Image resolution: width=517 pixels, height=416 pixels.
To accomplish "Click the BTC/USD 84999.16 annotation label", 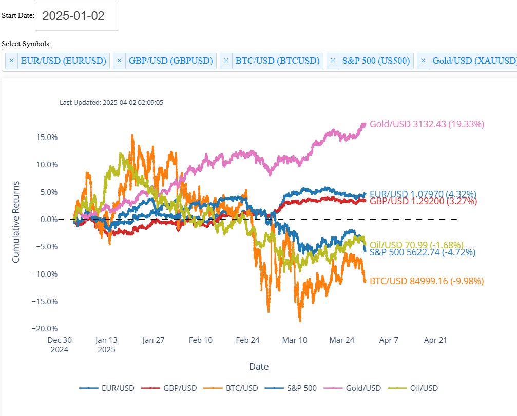I will click(426, 281).
